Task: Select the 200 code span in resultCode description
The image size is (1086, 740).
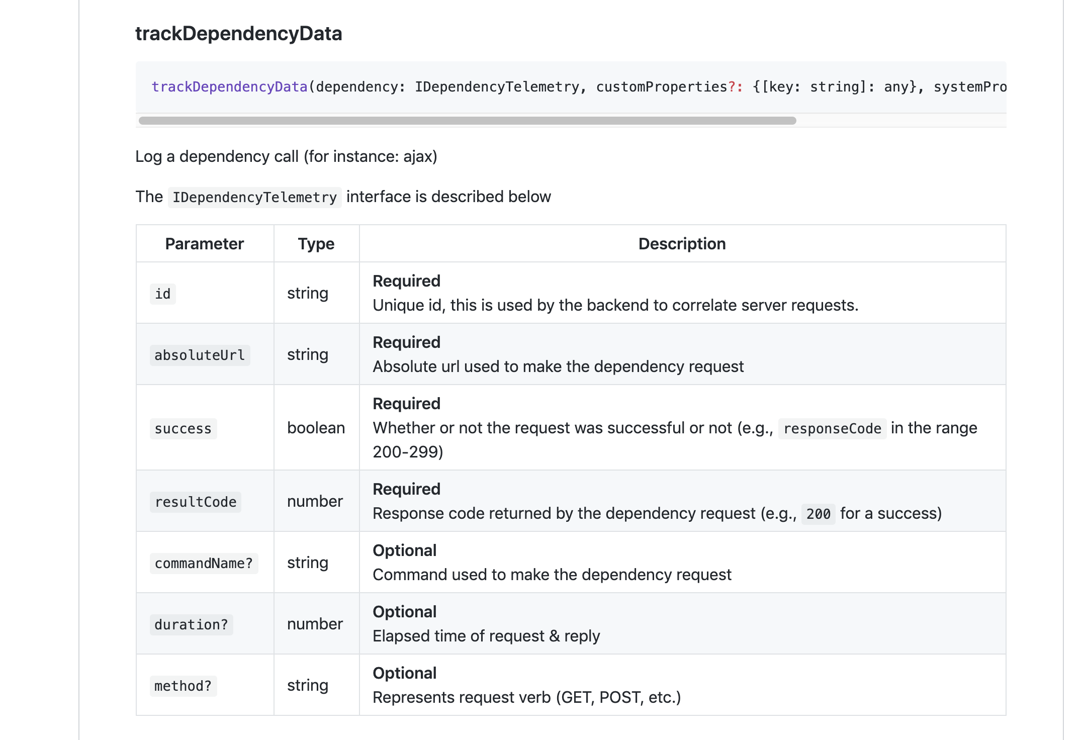Action: tap(818, 514)
